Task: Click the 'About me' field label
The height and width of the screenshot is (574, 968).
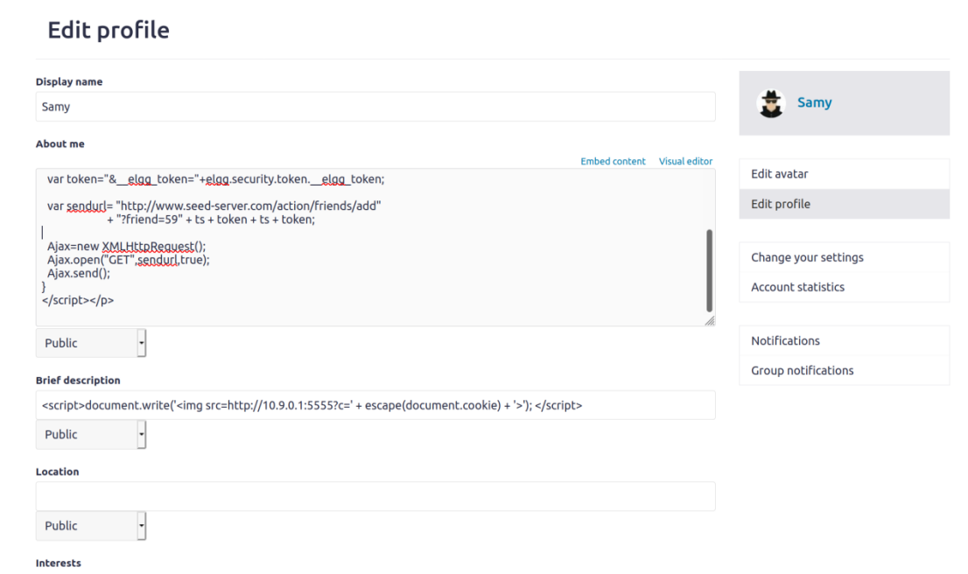Action: [x=60, y=143]
